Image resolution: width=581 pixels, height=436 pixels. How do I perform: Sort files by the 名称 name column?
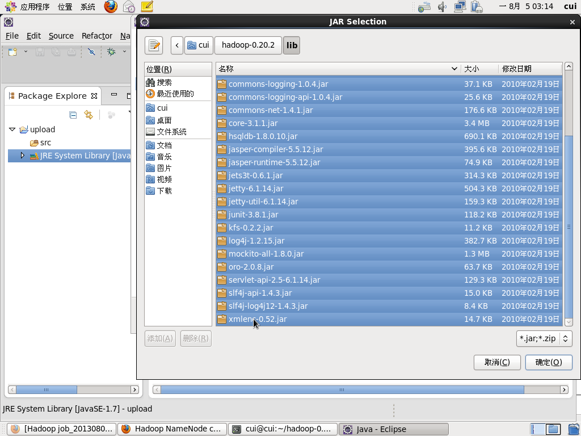[338, 69]
